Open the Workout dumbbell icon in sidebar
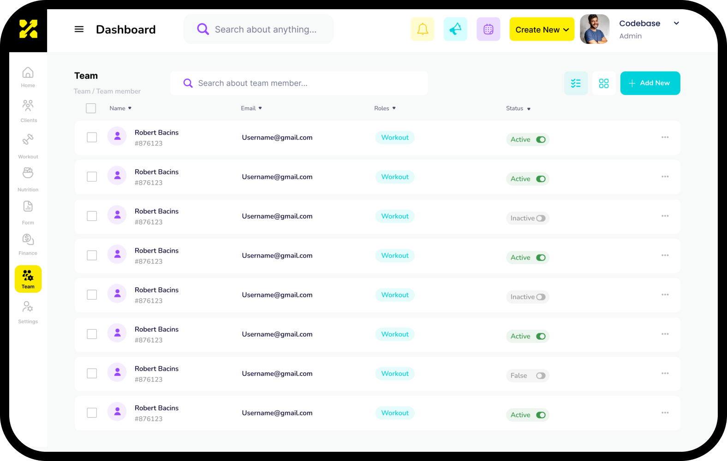 [x=28, y=139]
